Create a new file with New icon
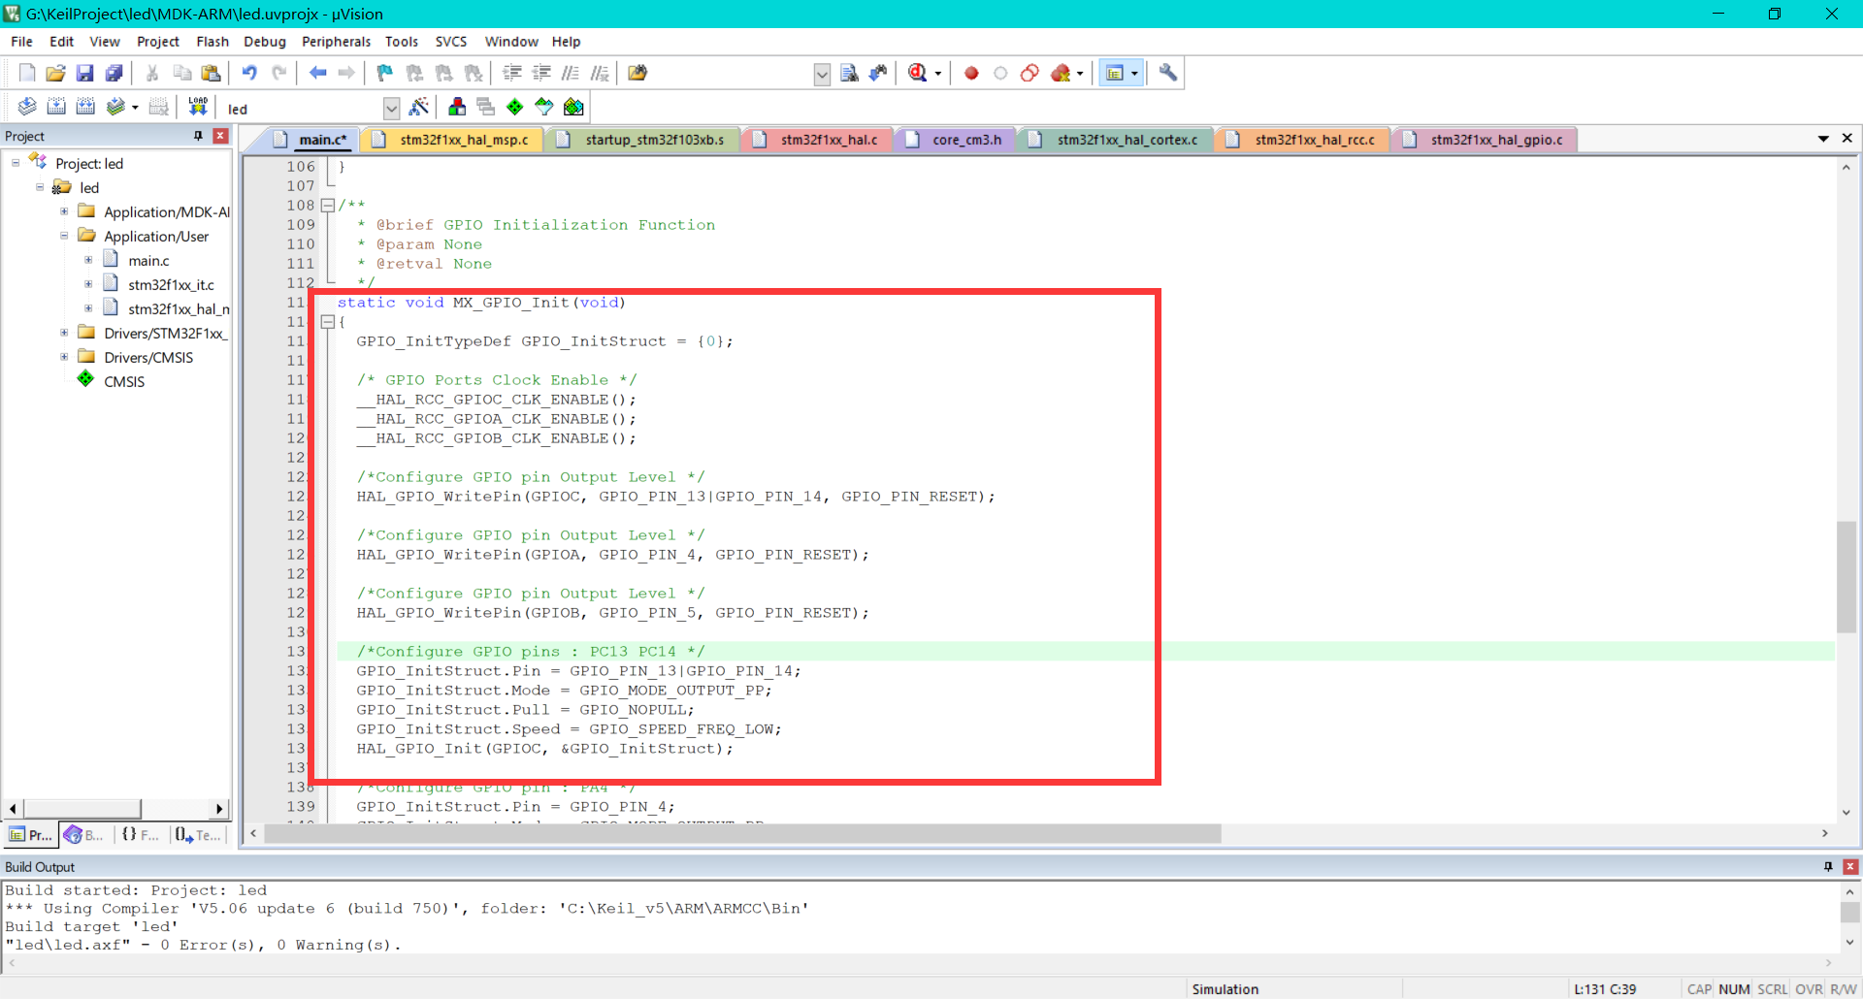The width and height of the screenshot is (1863, 999). pyautogui.click(x=27, y=73)
